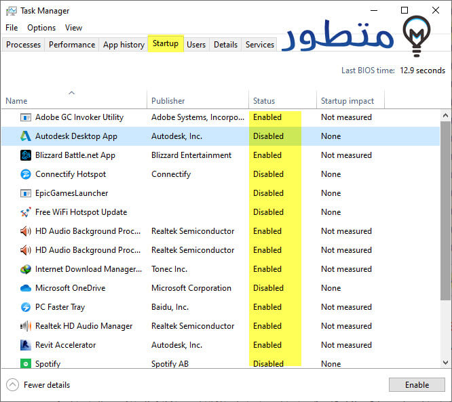Click Enabled status of PC Faster Tray
452x402 pixels.
click(267, 307)
